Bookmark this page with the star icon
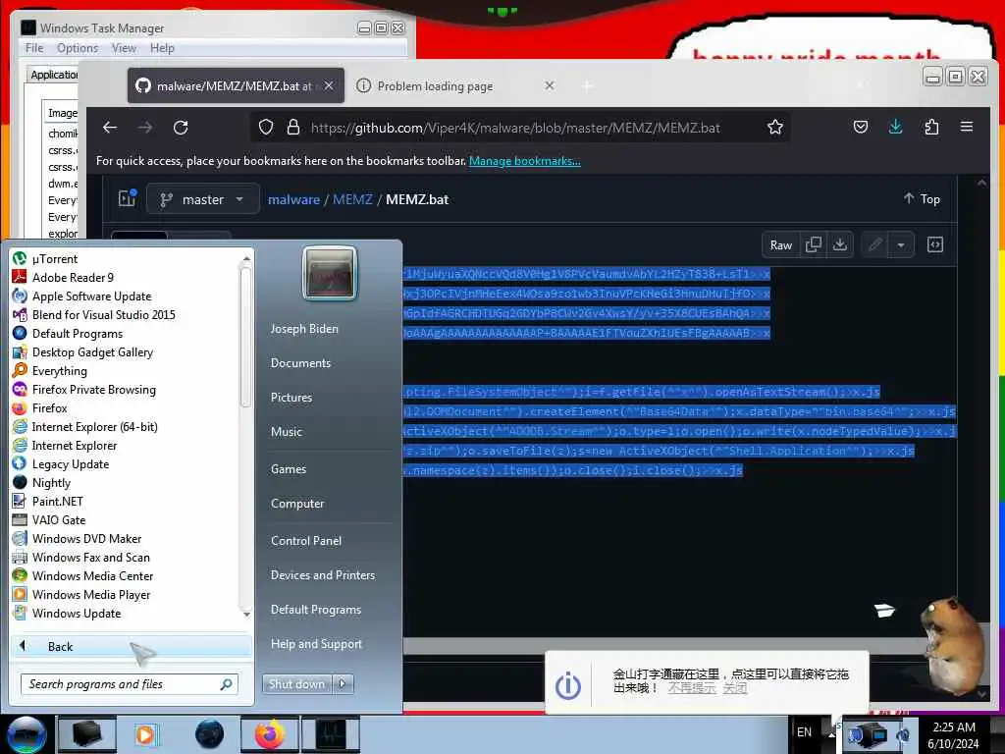 point(775,128)
